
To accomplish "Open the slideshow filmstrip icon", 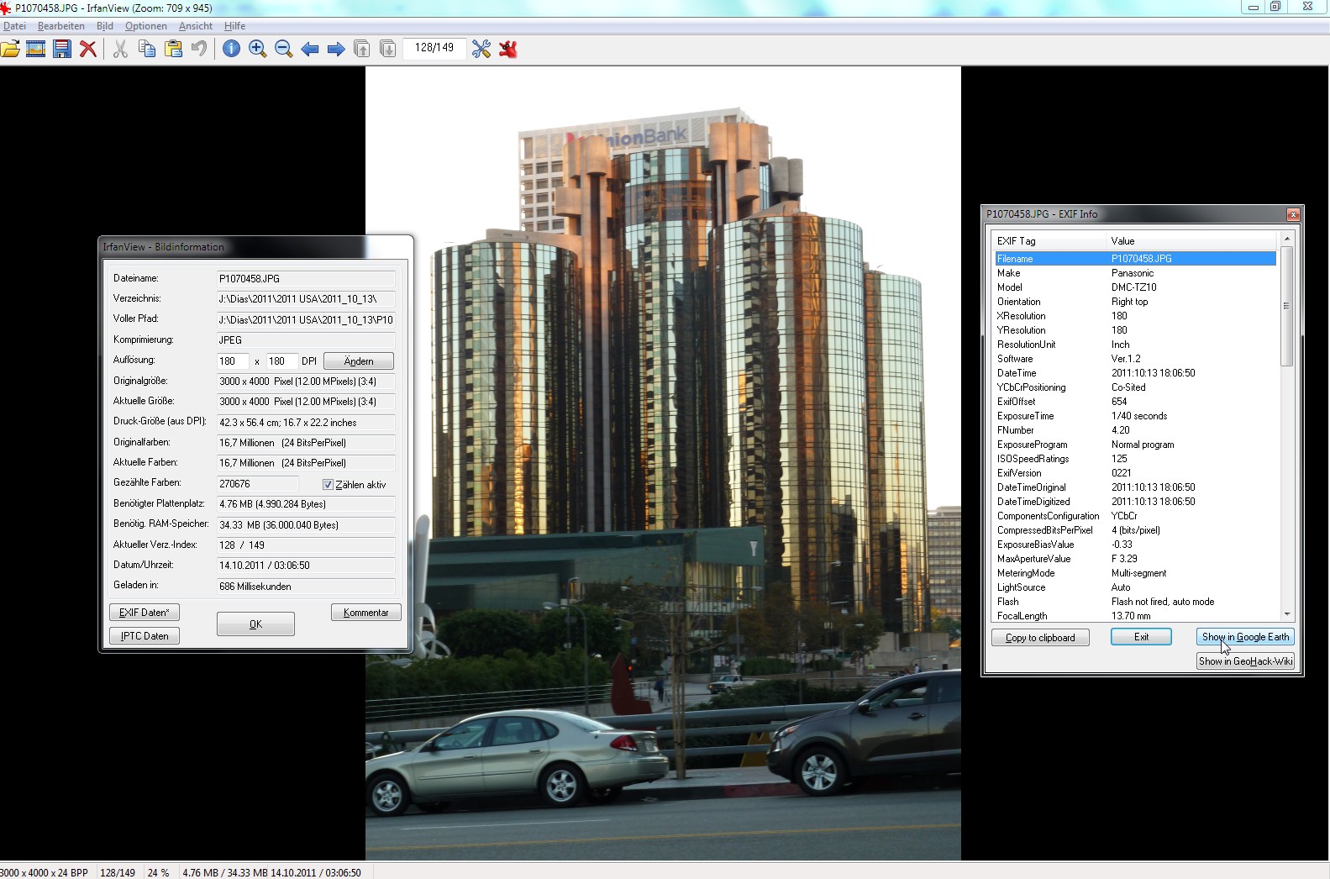I will coord(36,49).
